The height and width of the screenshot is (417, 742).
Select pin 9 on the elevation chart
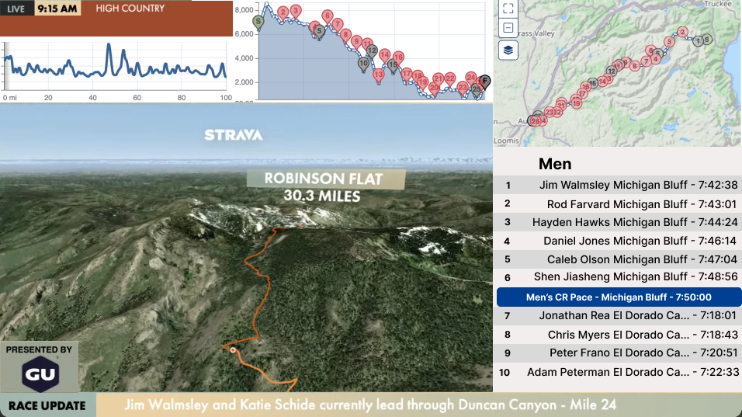pos(357,42)
